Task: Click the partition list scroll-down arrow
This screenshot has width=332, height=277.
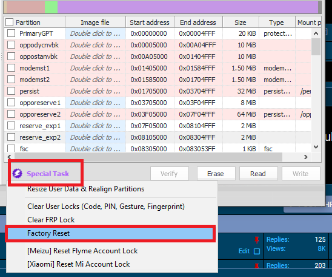Action: click(316, 147)
